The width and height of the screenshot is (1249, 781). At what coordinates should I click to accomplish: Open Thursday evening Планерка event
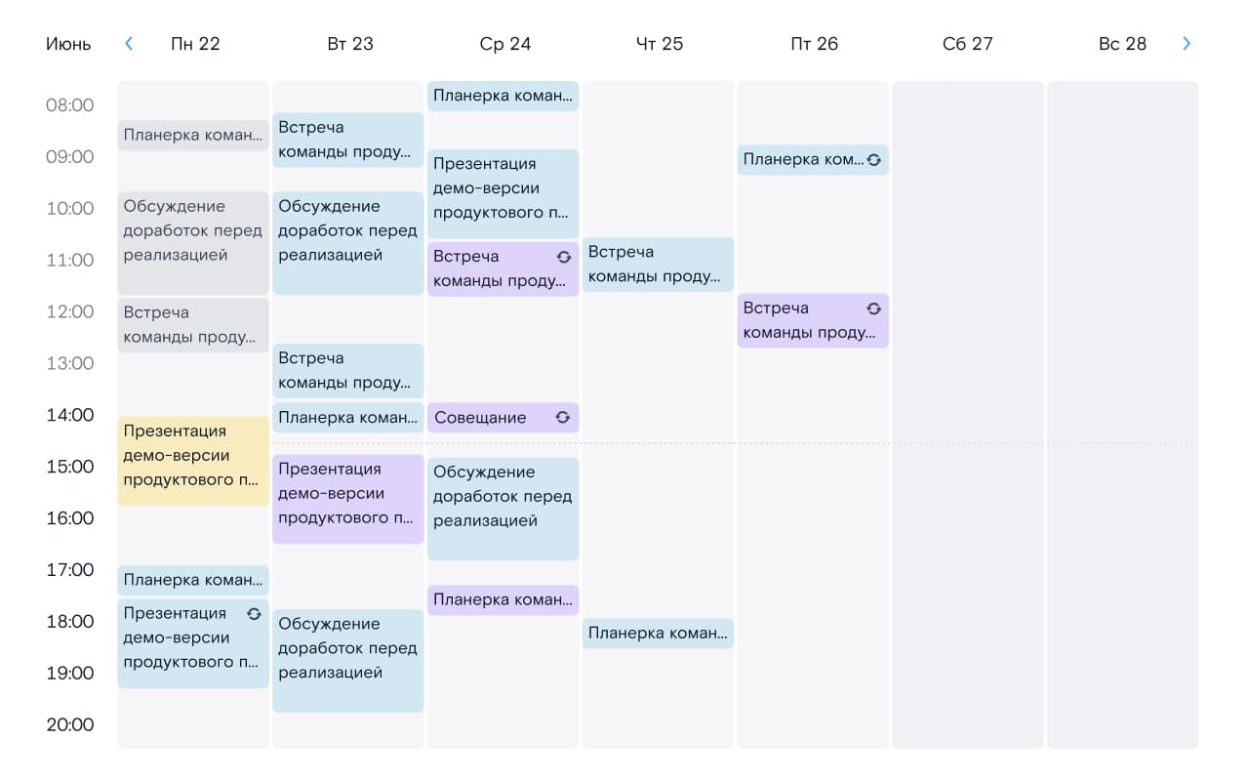[658, 634]
